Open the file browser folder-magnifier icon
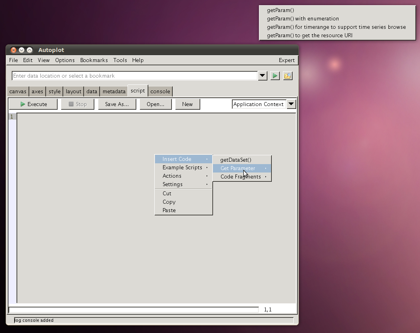 point(288,76)
